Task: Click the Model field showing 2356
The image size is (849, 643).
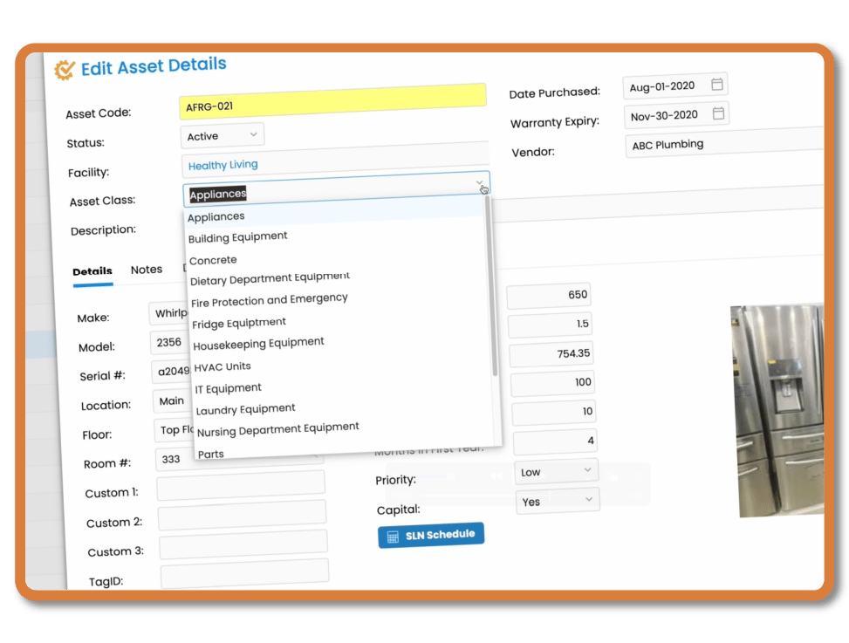Action: click(x=169, y=342)
